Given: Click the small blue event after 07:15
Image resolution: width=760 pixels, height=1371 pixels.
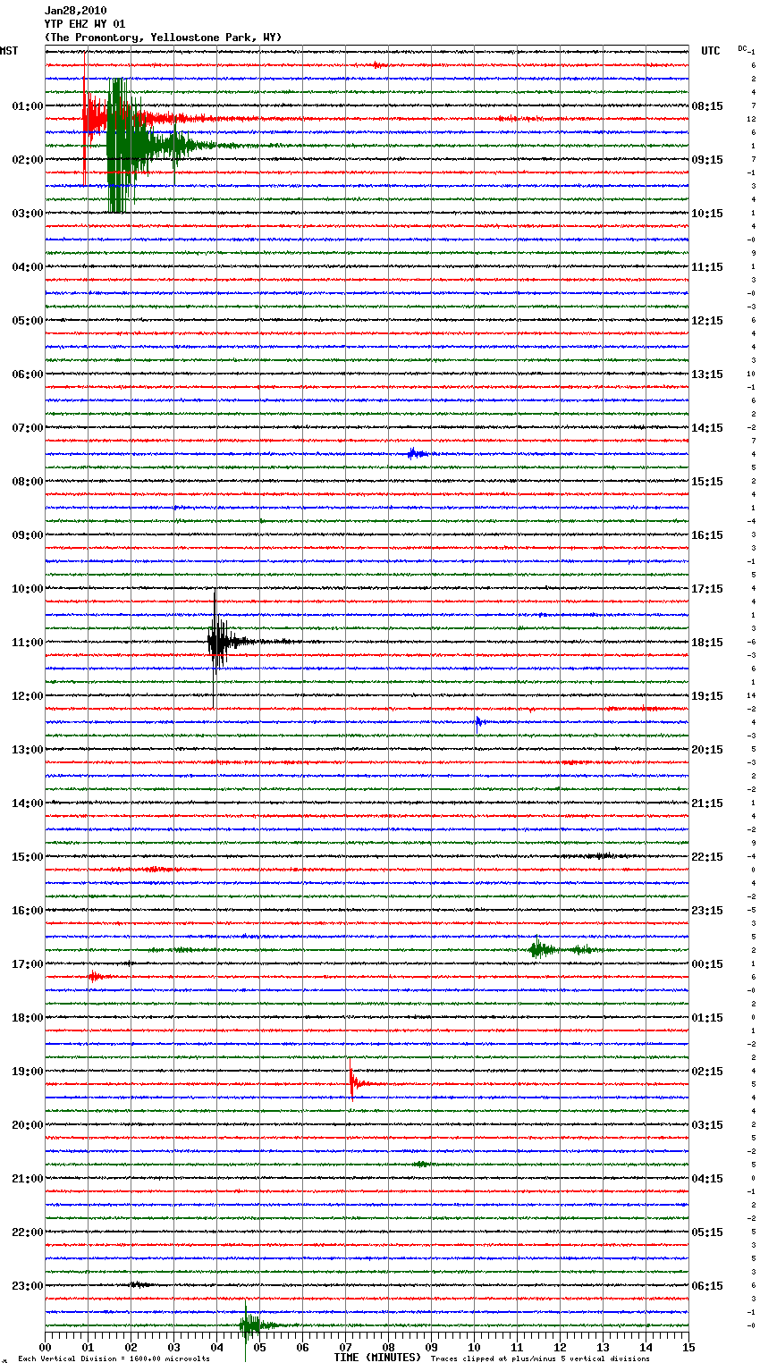Looking at the screenshot, I should (417, 454).
